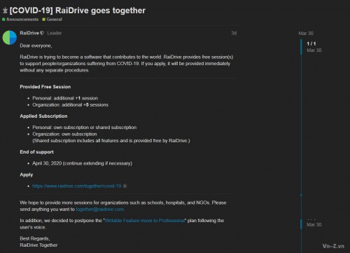Image resolution: width=350 pixels, height=253 pixels.
Task: Click the Mar 30 date under 1 / 1
Action: point(314,50)
